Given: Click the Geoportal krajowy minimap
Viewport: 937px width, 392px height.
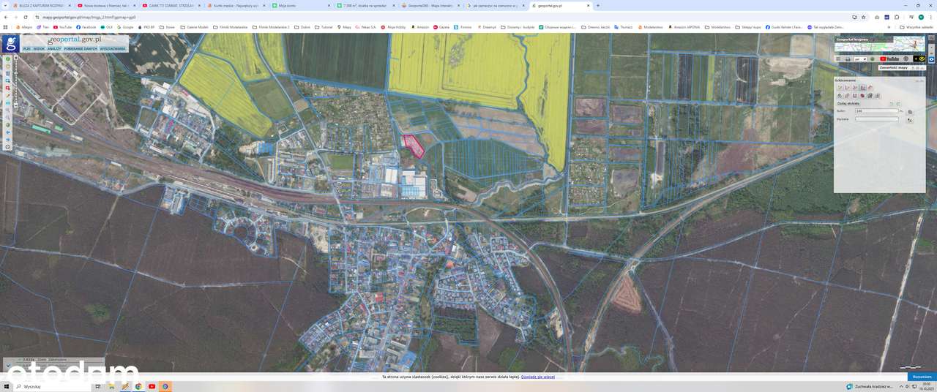Looking at the screenshot, I should tap(880, 43).
